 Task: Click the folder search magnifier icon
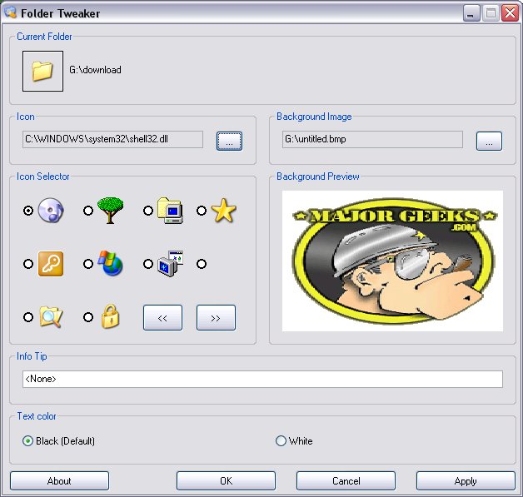tap(51, 316)
